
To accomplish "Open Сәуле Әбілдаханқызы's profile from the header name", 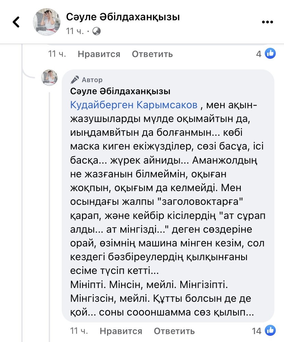I will pos(123,17).
